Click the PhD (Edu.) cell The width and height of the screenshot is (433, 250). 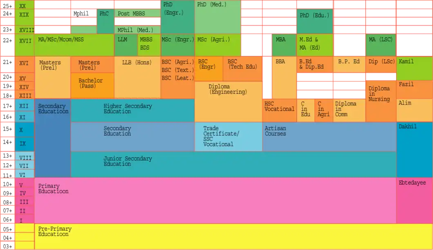315,21
